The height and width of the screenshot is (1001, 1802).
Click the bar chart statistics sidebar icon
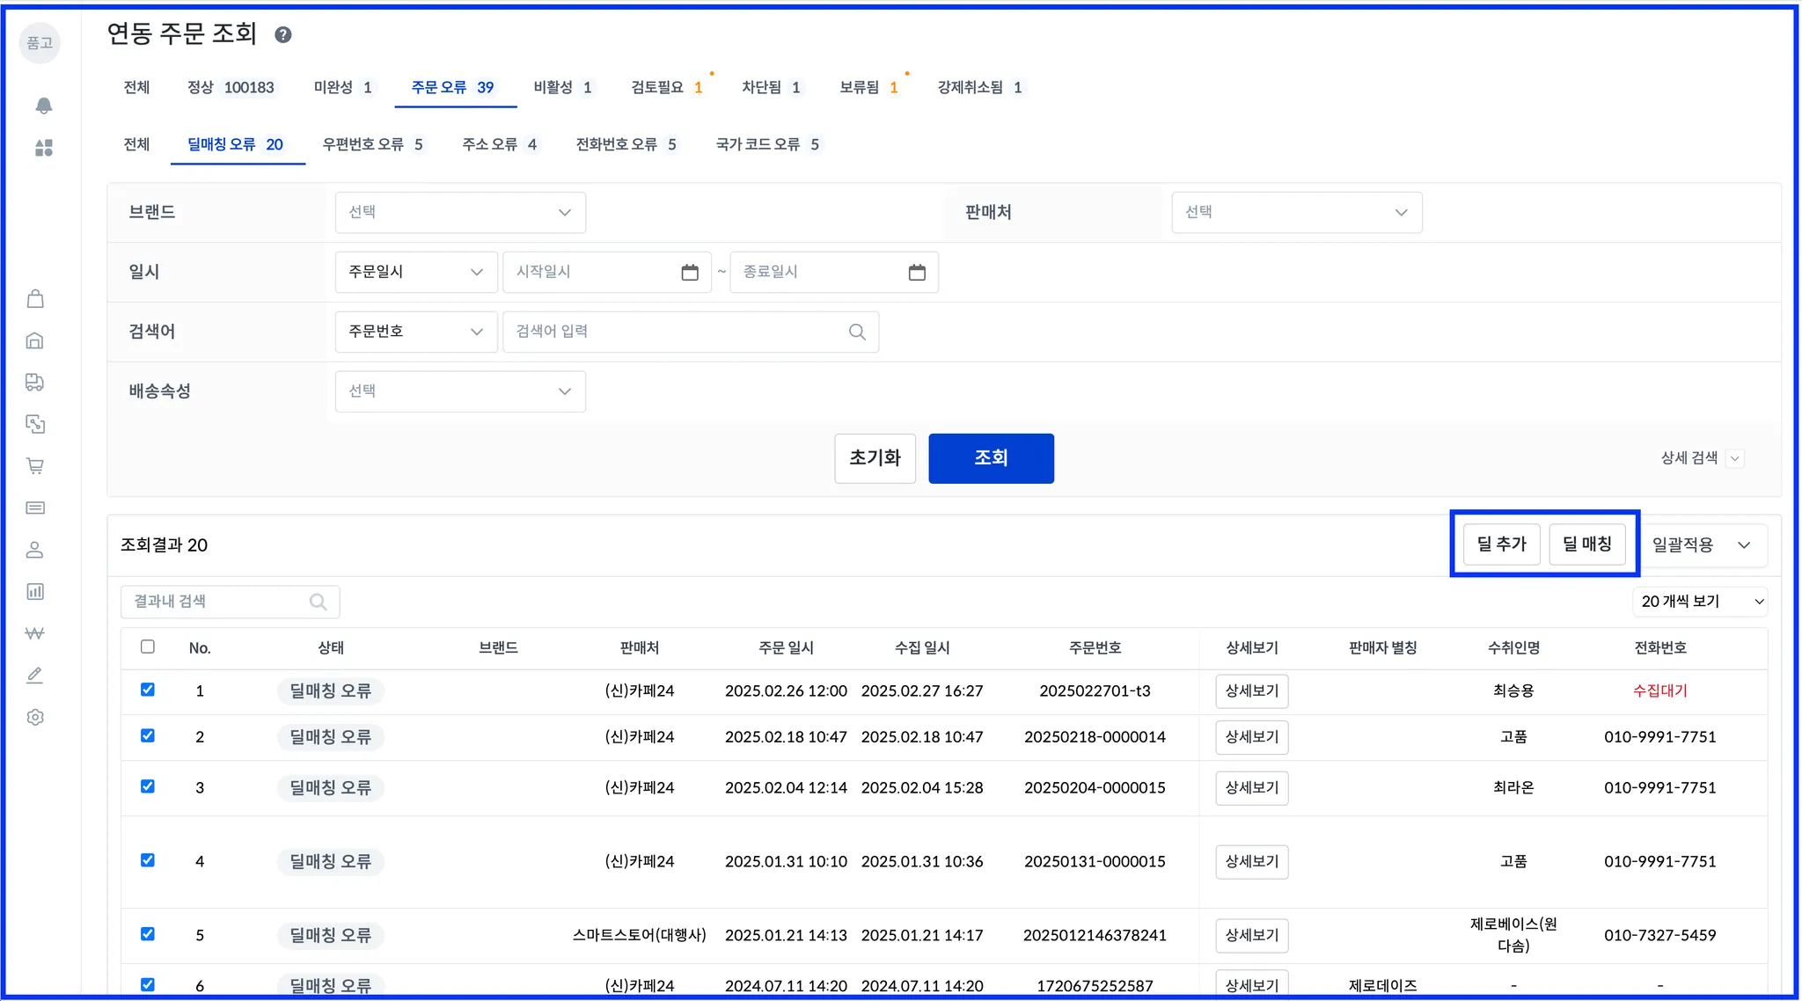click(x=35, y=591)
